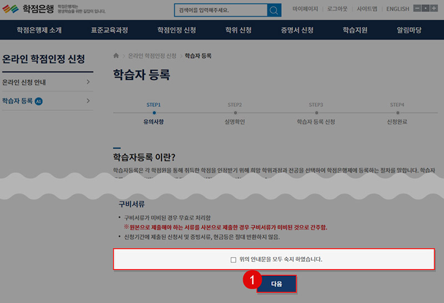Expand 학습자 등록 sidebar chevron
The image size is (444, 303).
(88, 101)
